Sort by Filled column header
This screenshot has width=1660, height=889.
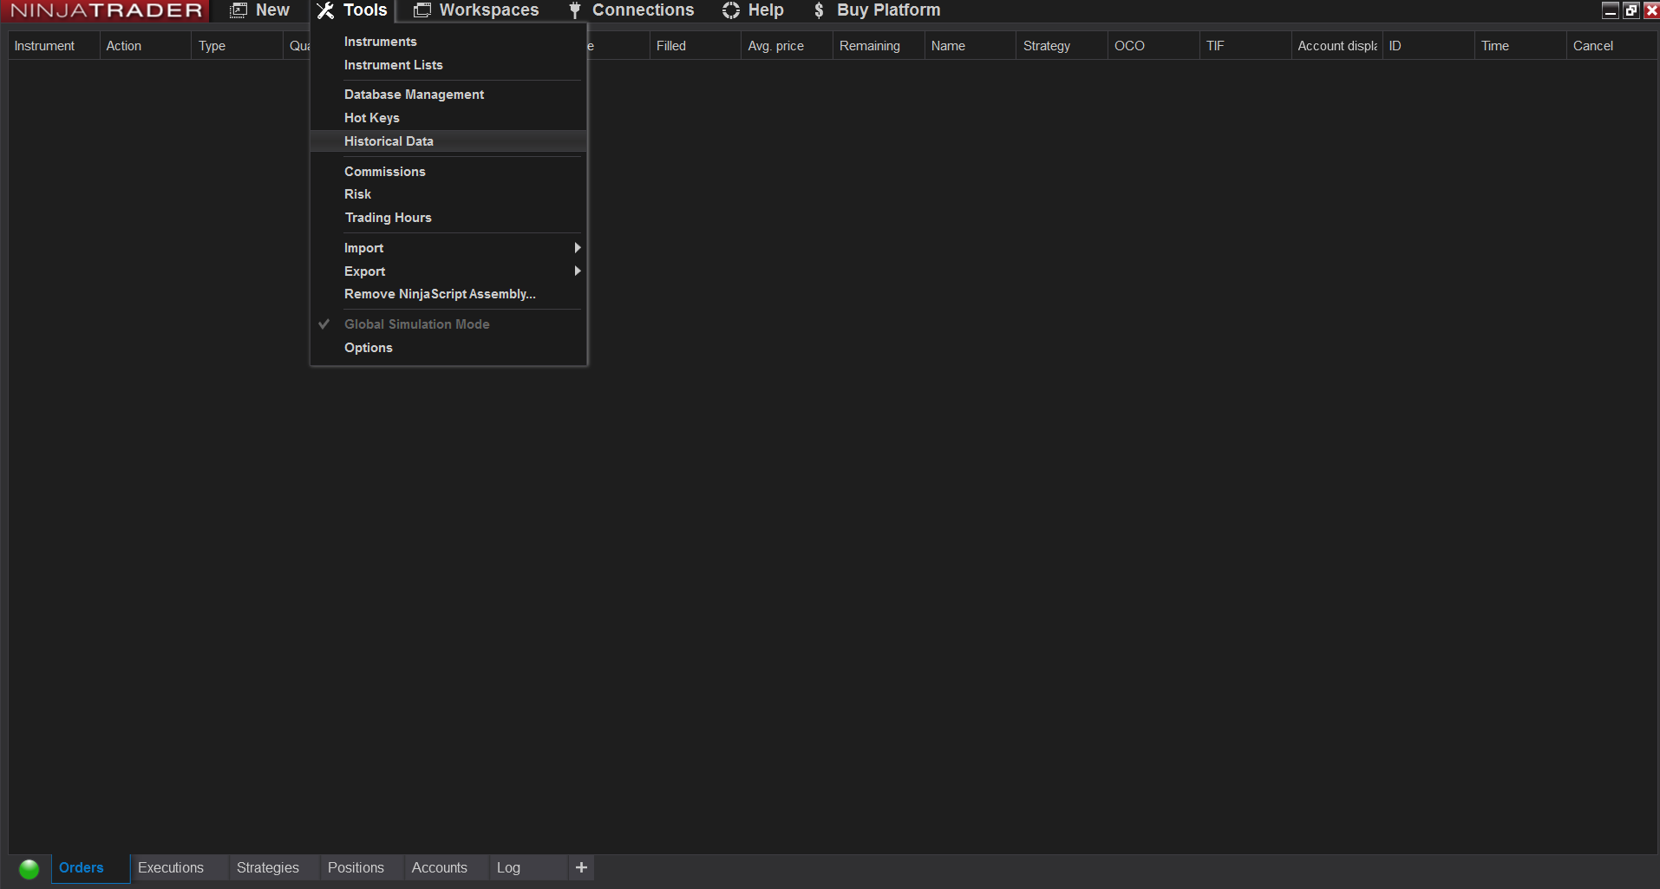click(696, 46)
